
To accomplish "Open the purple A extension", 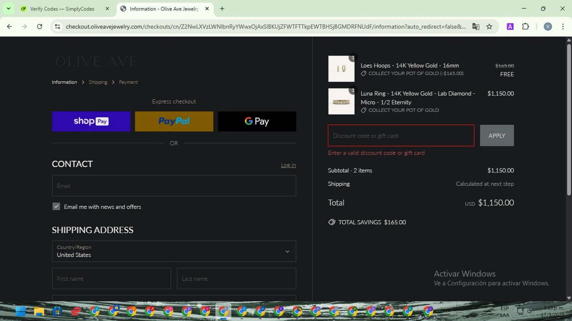I will (x=510, y=26).
